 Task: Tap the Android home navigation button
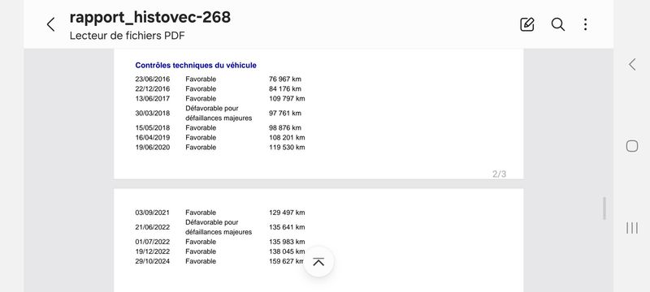[x=632, y=146]
